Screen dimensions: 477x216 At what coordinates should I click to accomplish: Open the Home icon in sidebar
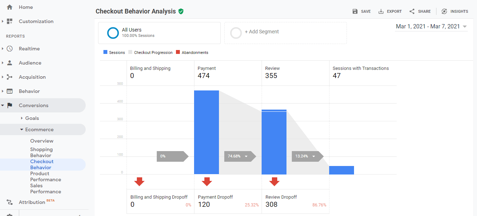[10, 7]
